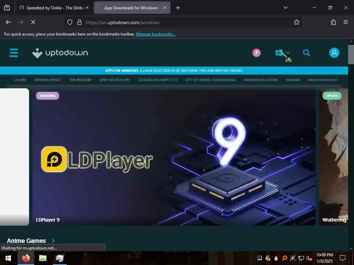Open the Manage bookmarks link
The height and width of the screenshot is (265, 354).
(x=155, y=34)
